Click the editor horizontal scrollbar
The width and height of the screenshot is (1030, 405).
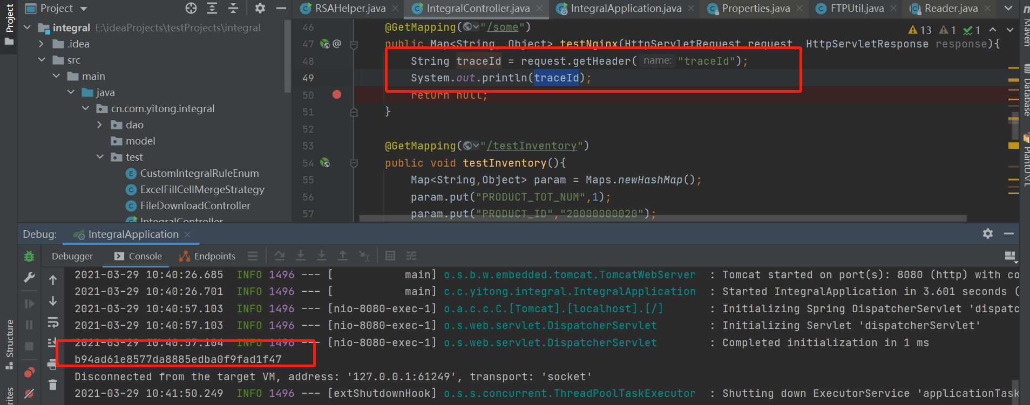pos(662,218)
